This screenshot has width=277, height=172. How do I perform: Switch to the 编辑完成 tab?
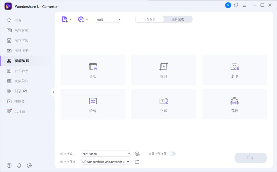(178, 19)
